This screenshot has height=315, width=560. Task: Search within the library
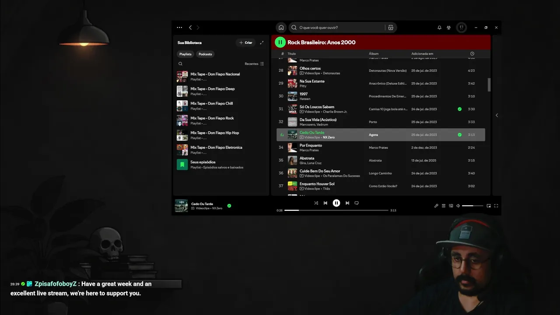coord(180,64)
